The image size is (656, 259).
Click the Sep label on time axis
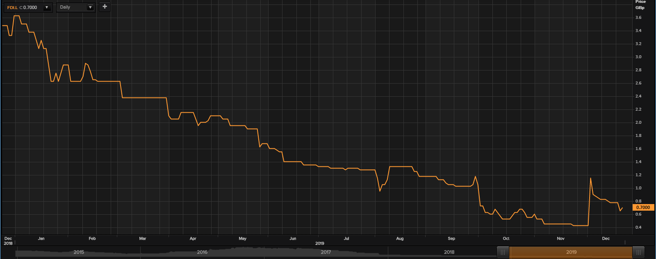coord(451,239)
